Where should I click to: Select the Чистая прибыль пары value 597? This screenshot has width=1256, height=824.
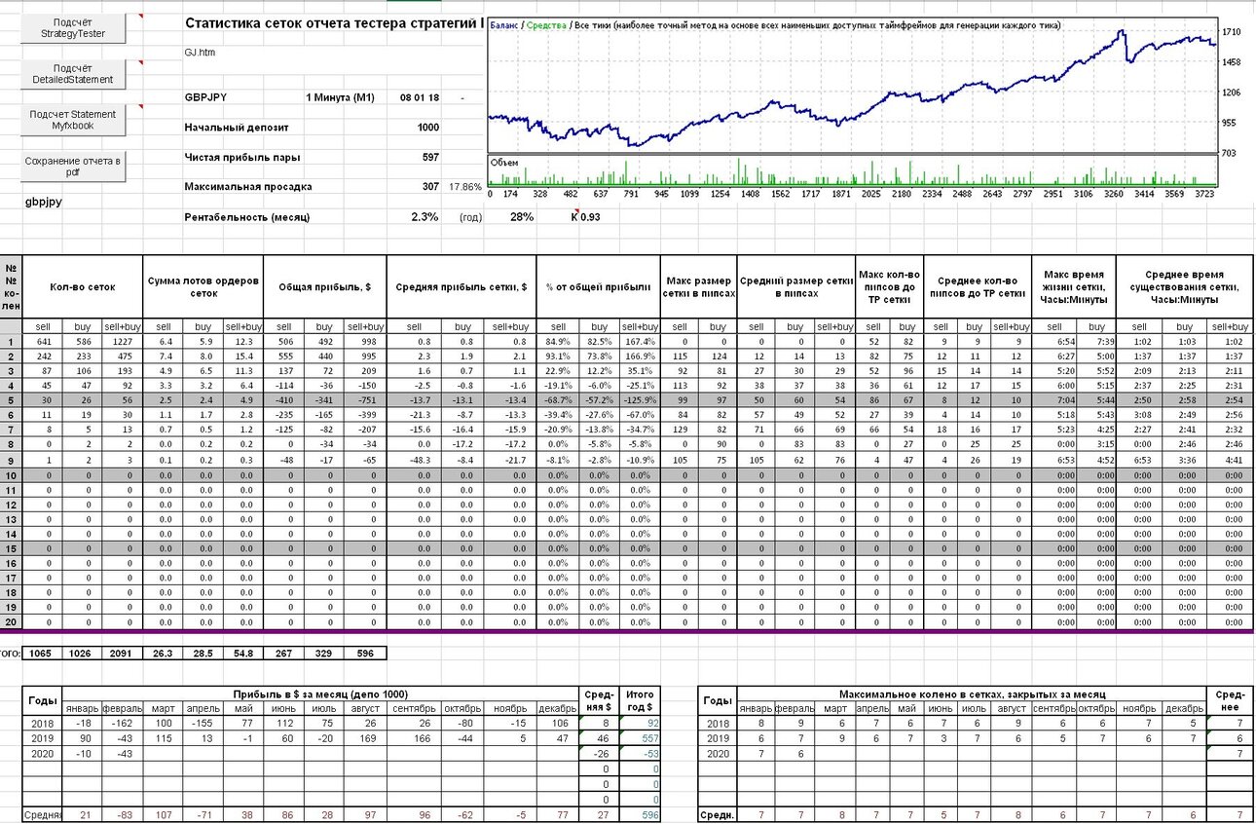[x=431, y=157]
